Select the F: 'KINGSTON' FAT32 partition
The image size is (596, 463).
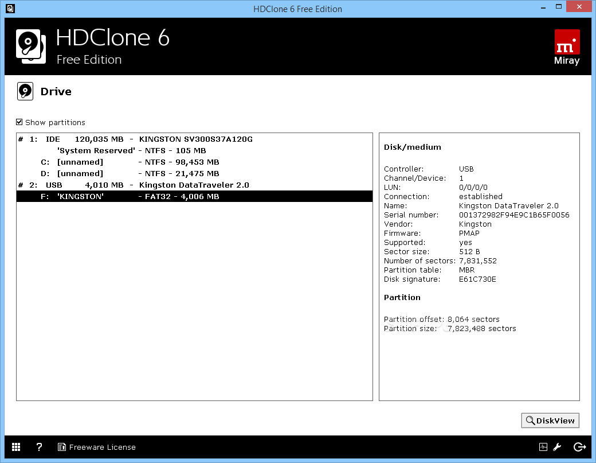194,196
